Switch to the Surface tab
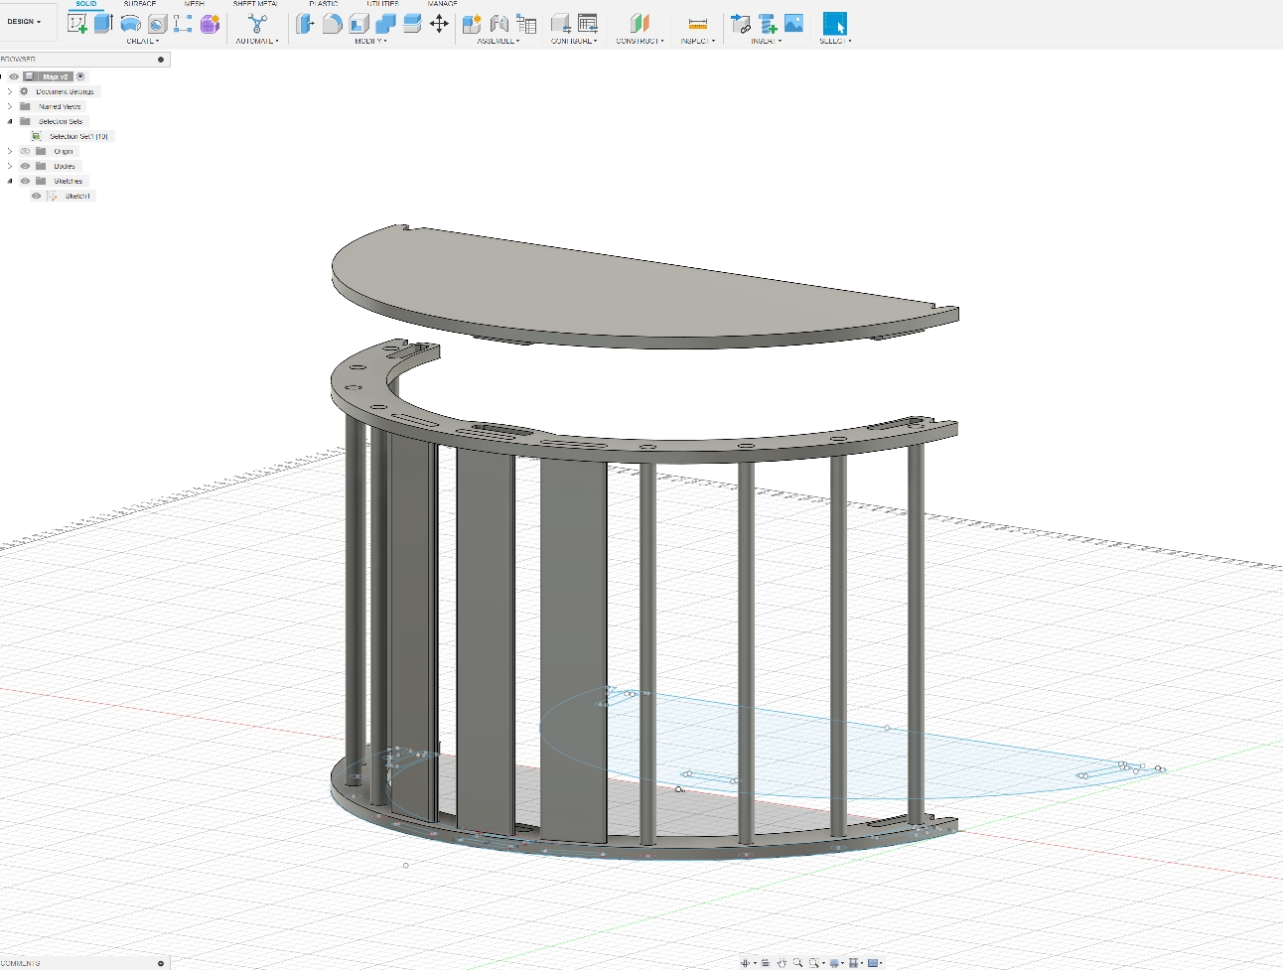The height and width of the screenshot is (970, 1283). tap(140, 4)
